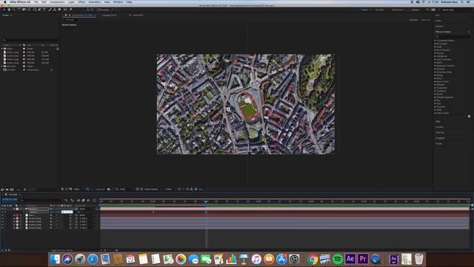474x267 pixels.
Task: Open Spotify from the Dock
Action: (338, 259)
